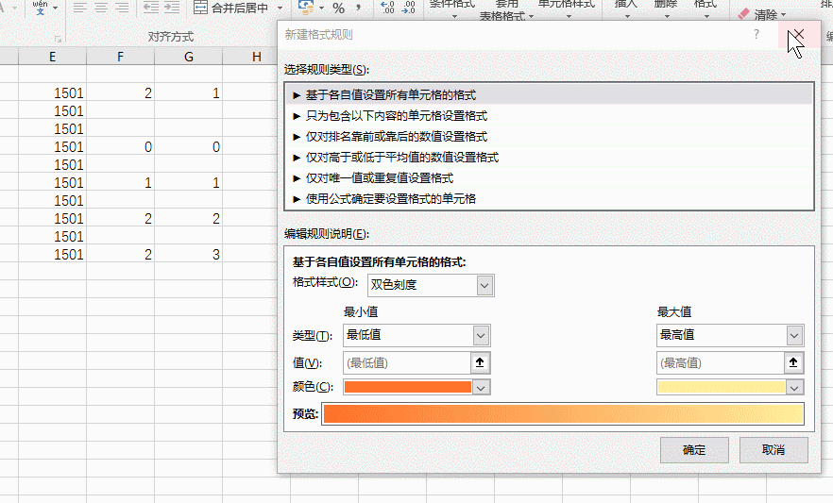Click the accounting number format icon
Image resolution: width=833 pixels, height=503 pixels.
pyautogui.click(x=305, y=7)
